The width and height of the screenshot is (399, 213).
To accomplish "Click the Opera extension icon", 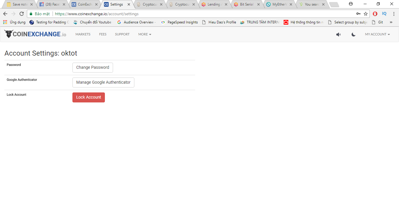I will click(375, 14).
